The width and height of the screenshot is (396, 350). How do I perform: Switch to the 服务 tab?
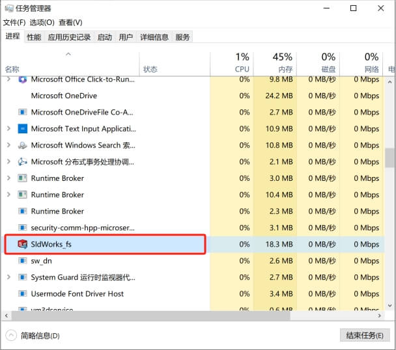182,37
